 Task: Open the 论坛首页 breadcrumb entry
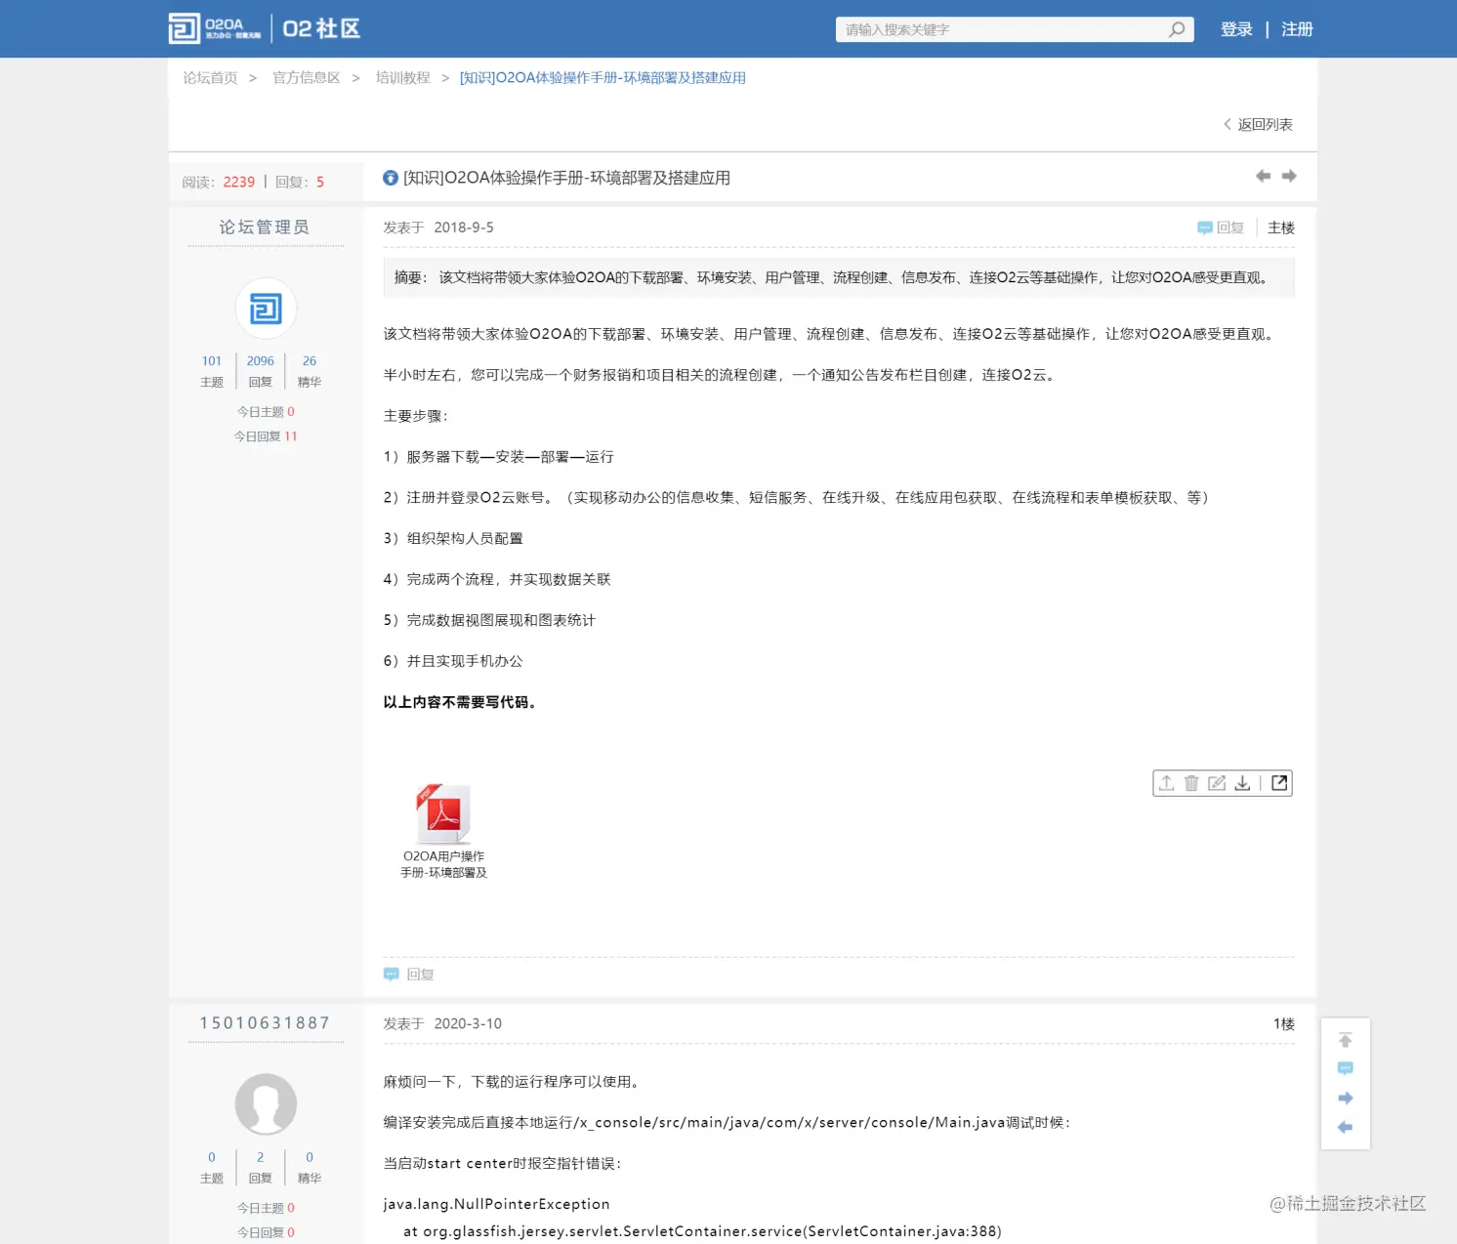pos(209,77)
